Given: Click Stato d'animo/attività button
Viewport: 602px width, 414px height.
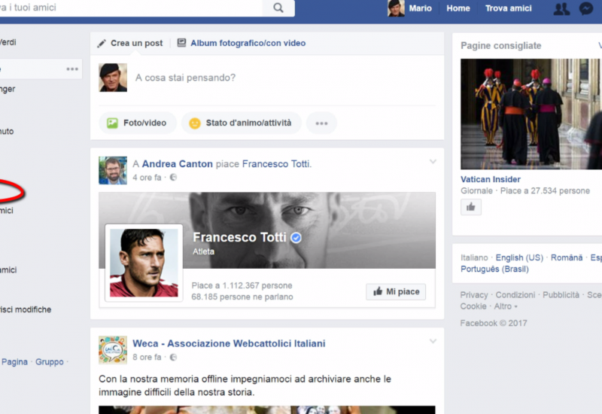Looking at the screenshot, I should pyautogui.click(x=242, y=123).
